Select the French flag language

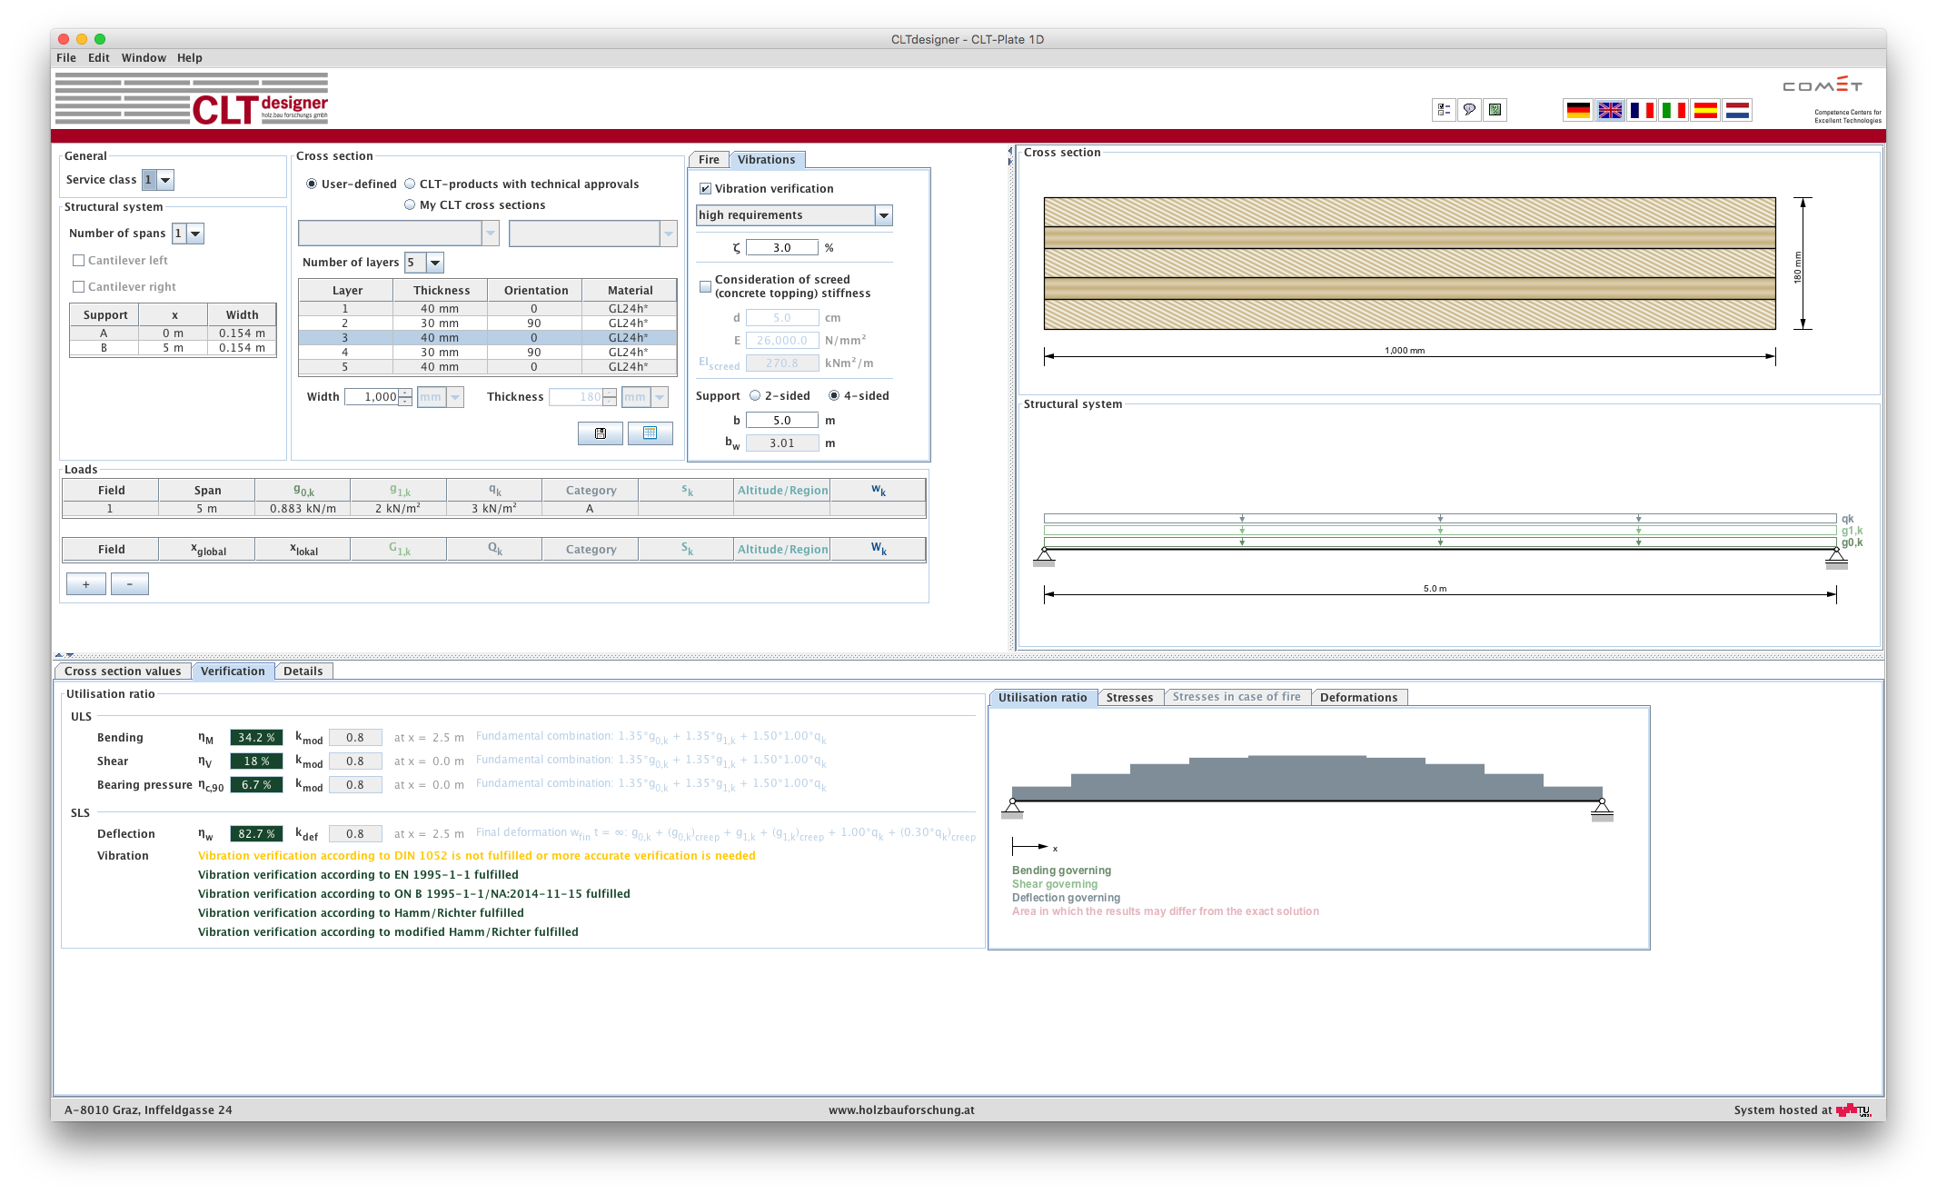1642,110
